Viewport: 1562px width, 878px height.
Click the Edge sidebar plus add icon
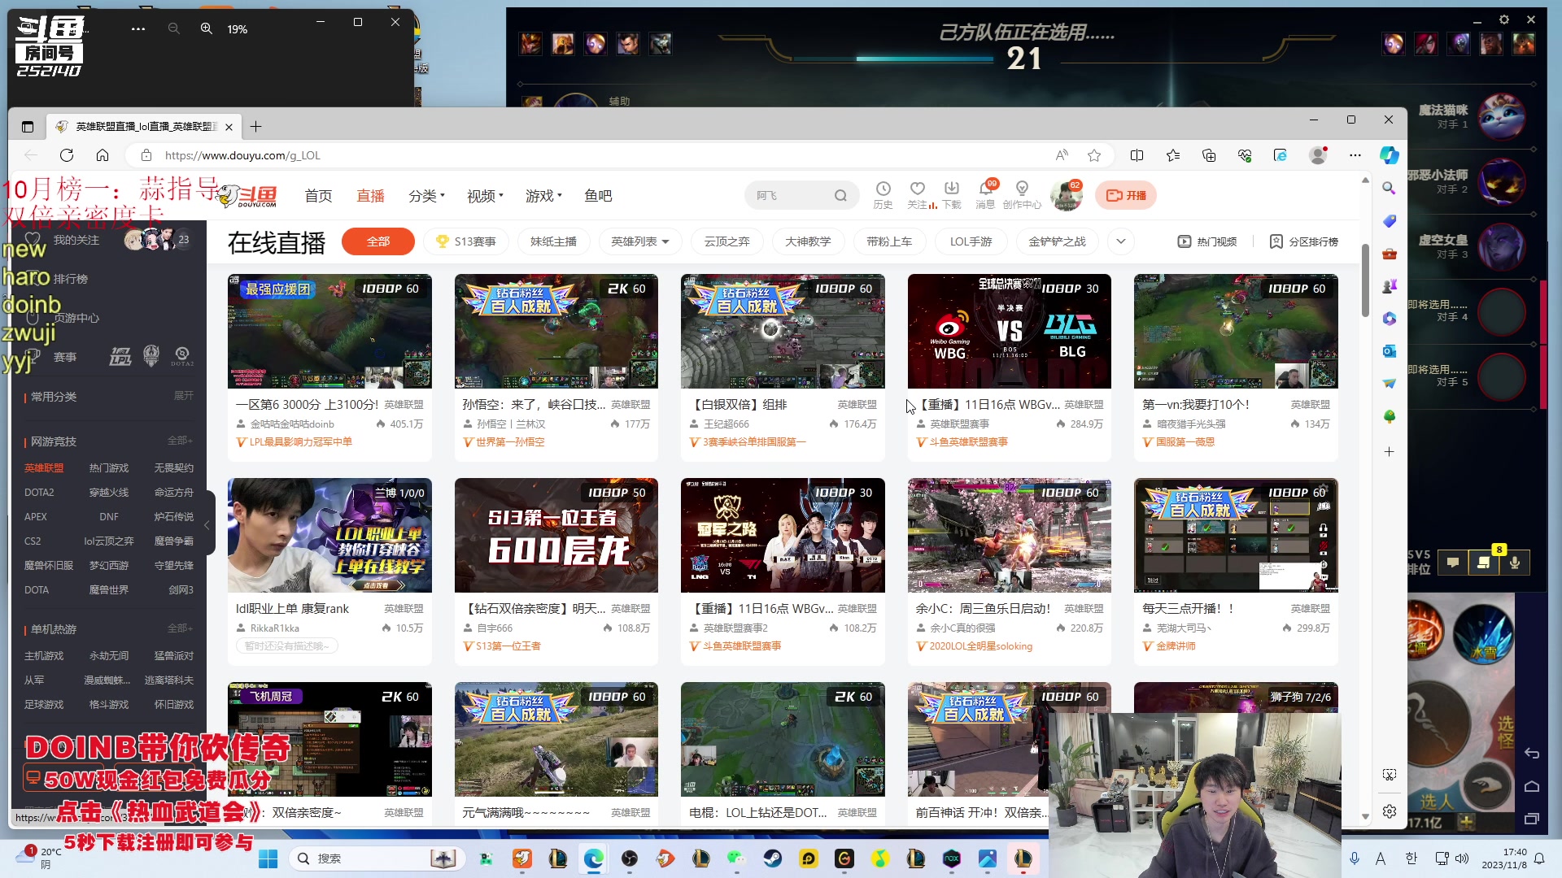coord(1390,451)
